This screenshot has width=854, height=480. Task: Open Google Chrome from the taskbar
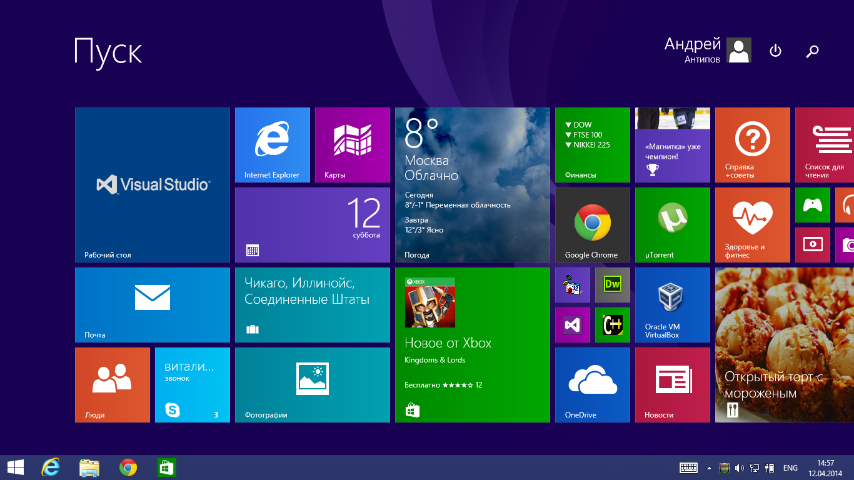[128, 467]
